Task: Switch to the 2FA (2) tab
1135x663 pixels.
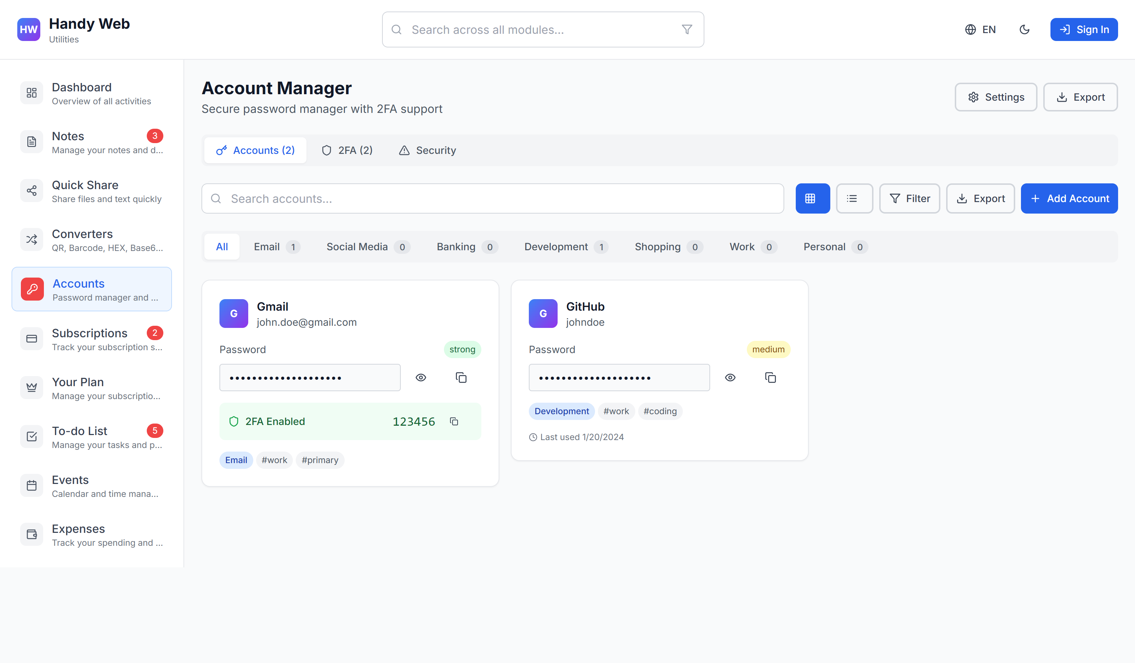Action: (x=347, y=150)
